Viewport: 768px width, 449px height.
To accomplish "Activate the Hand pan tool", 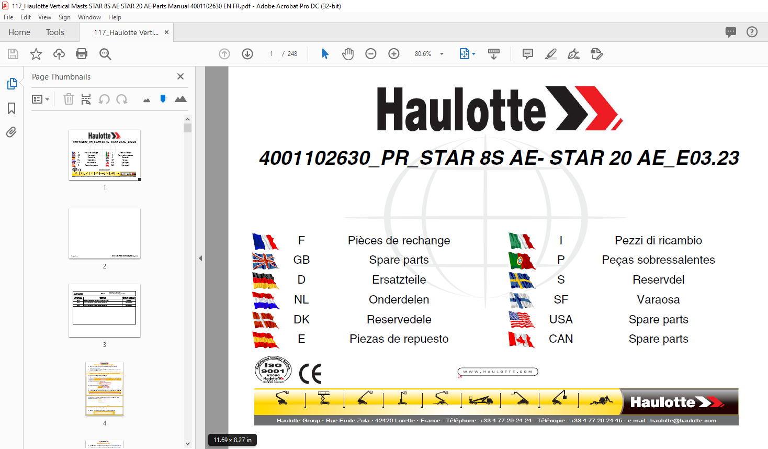I will [x=348, y=54].
